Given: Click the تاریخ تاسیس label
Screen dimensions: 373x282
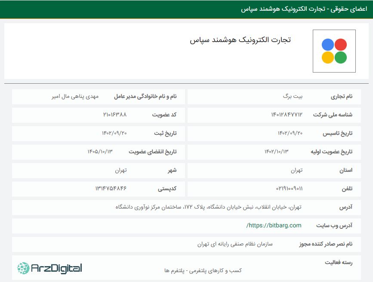Looking at the screenshot, I should pos(338,133).
